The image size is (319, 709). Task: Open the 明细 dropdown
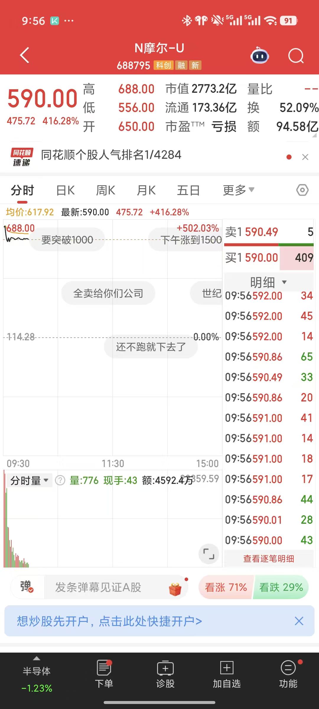tap(268, 282)
